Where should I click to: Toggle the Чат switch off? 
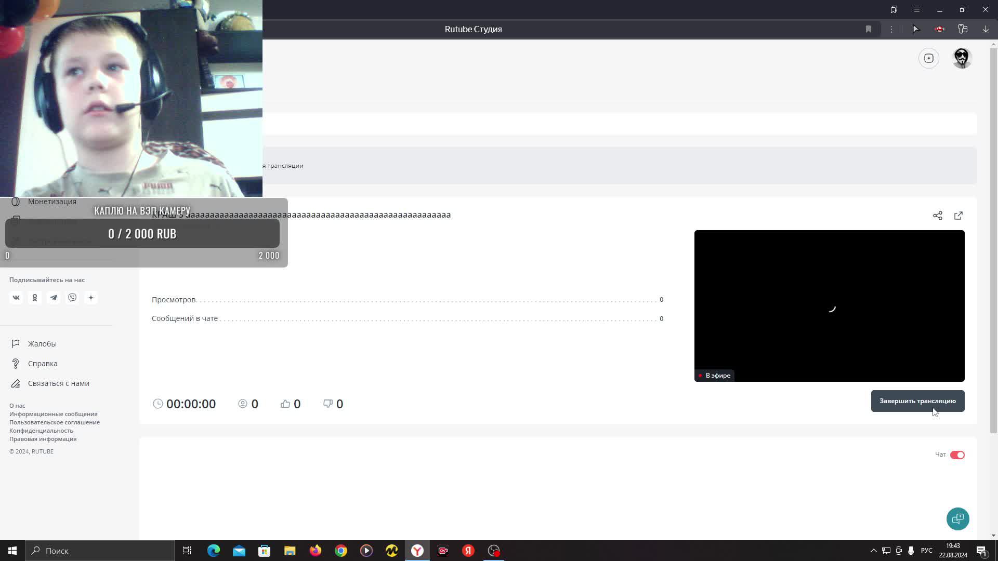pyautogui.click(x=957, y=455)
